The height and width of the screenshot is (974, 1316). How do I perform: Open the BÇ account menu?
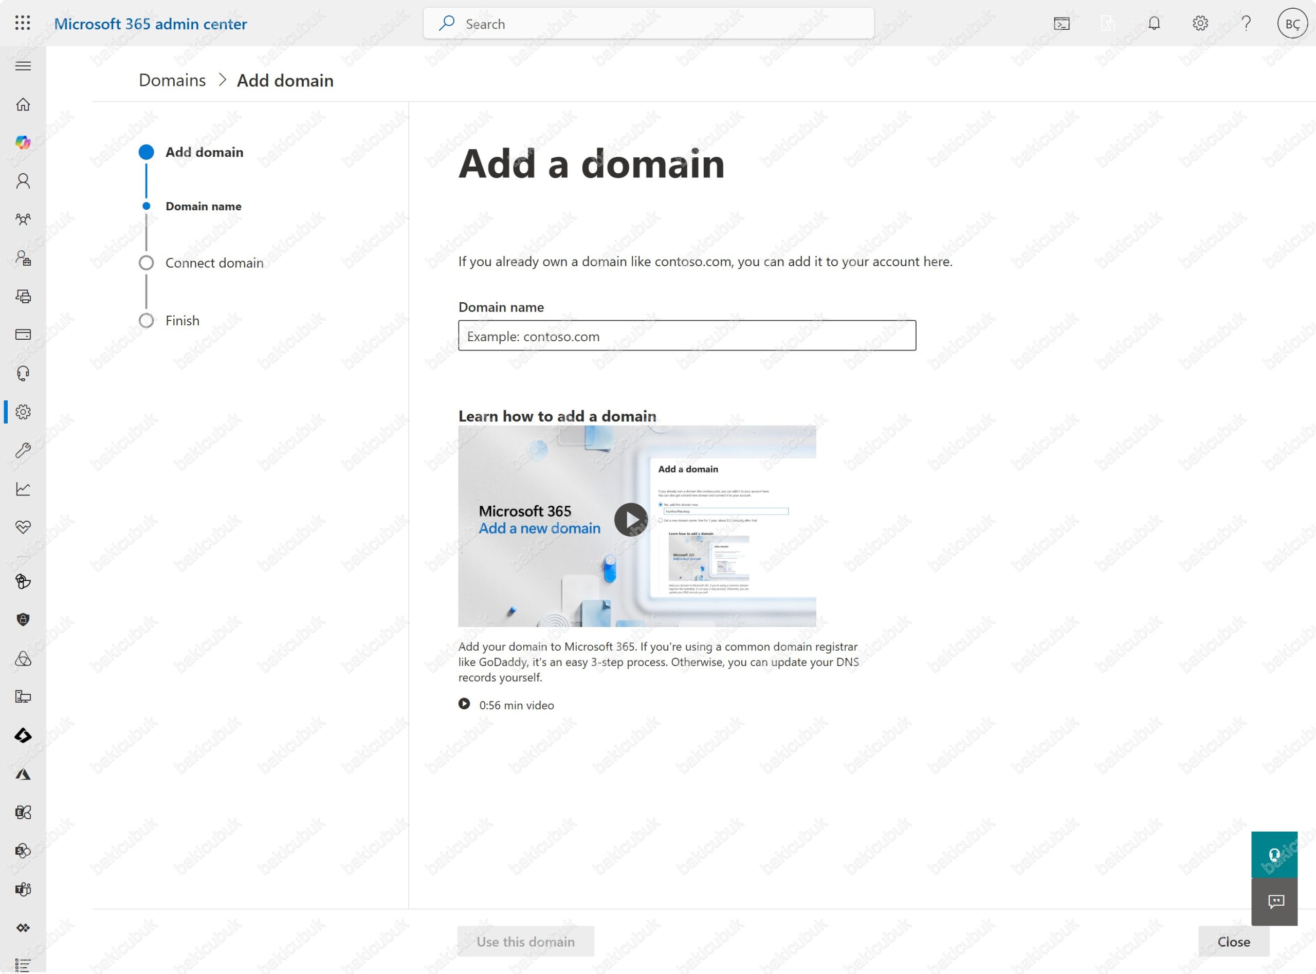coord(1292,24)
